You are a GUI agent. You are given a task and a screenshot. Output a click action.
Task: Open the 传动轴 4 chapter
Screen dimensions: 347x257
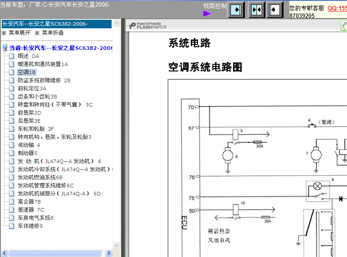(x=29, y=145)
